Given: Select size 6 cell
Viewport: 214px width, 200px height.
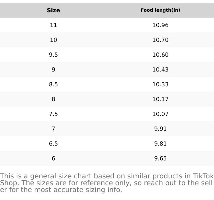Looking at the screenshot, I should 53,158.
